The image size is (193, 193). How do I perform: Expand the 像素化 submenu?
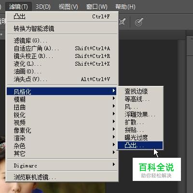click(62, 130)
